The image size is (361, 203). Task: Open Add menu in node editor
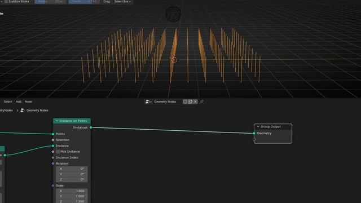pyautogui.click(x=19, y=101)
